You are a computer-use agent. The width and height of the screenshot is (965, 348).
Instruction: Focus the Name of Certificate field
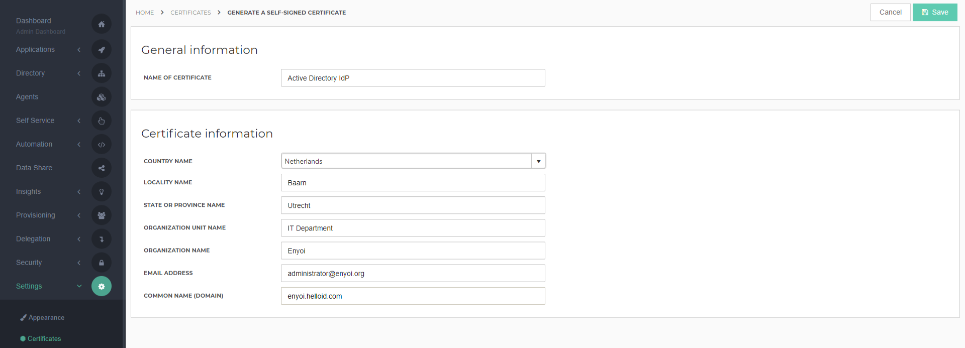coord(413,78)
